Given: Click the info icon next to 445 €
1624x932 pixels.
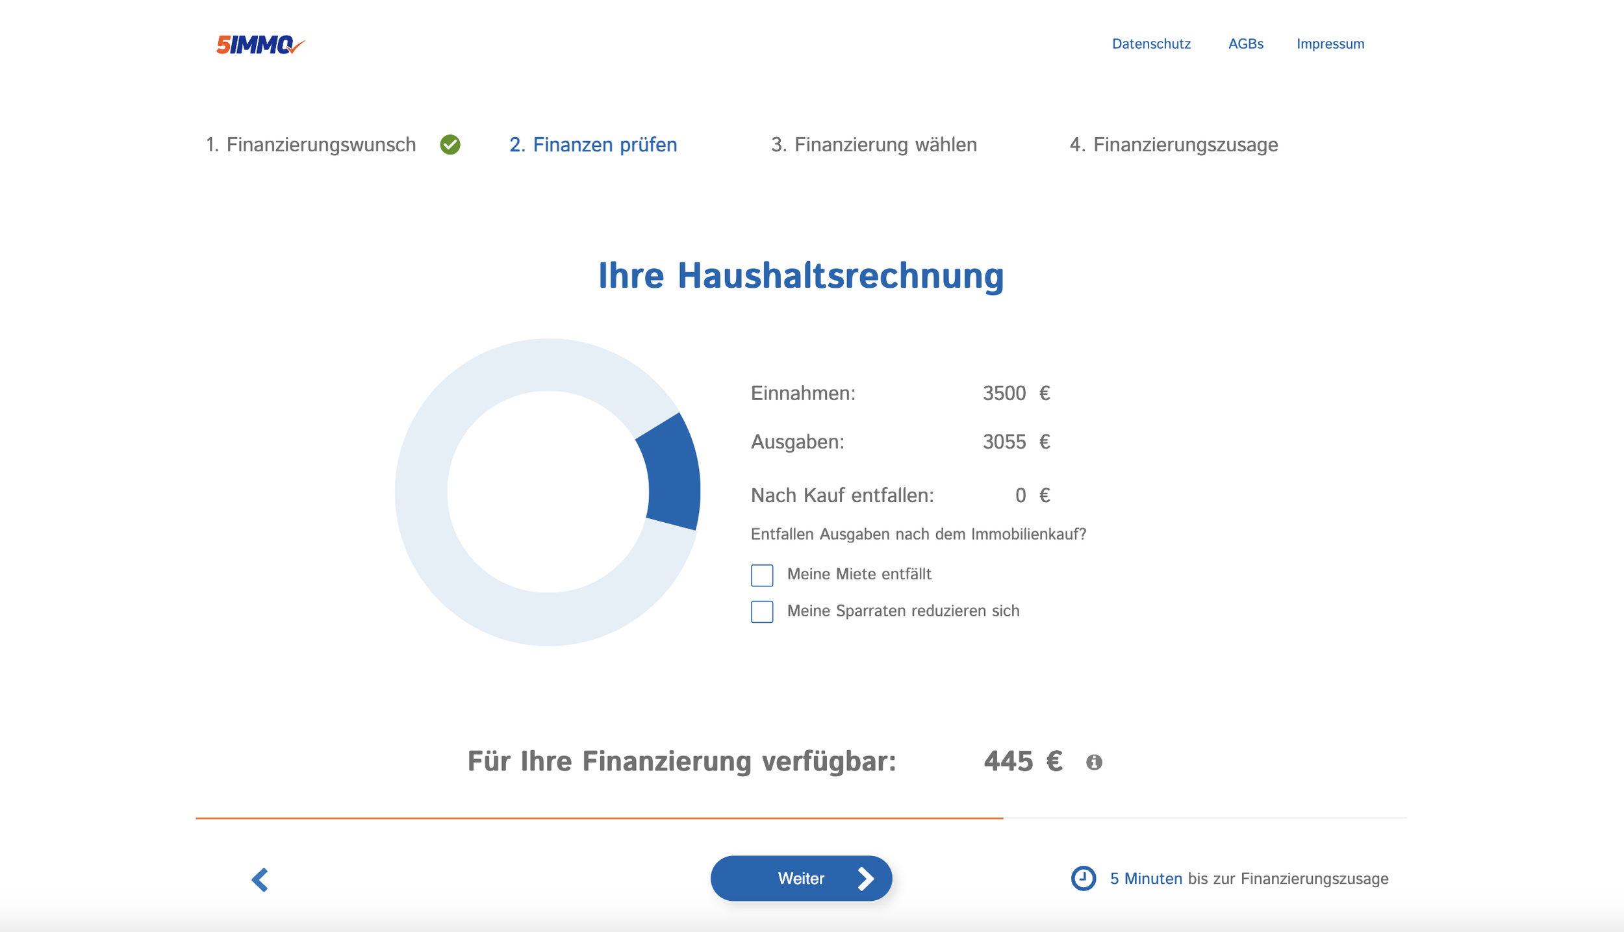Looking at the screenshot, I should click(x=1094, y=762).
